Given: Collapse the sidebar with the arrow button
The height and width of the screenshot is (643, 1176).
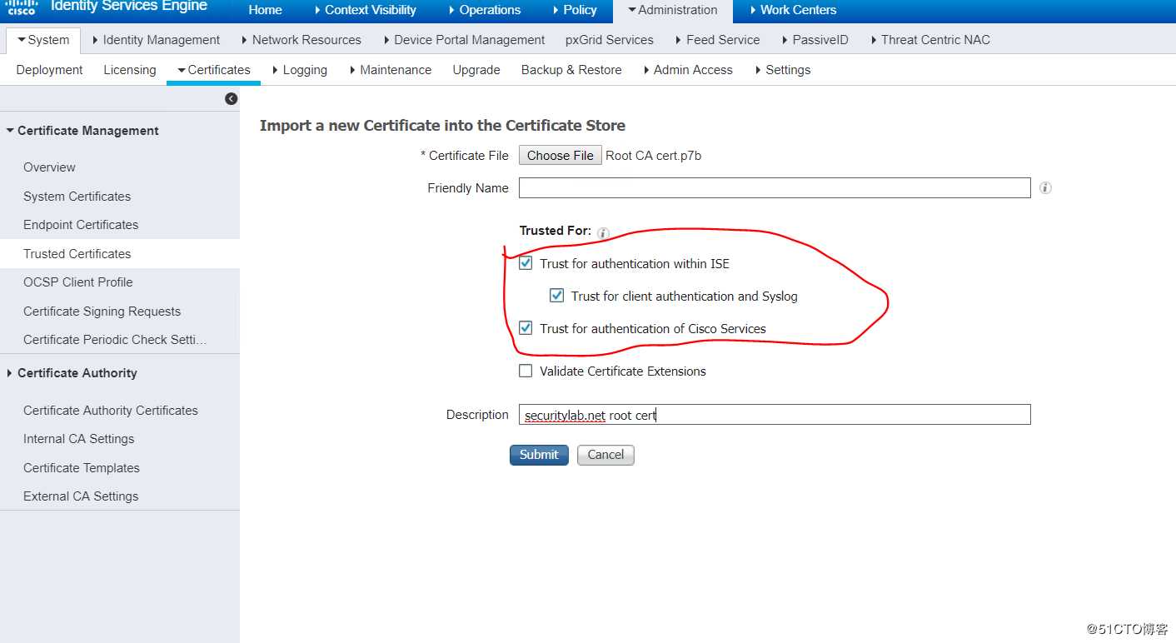Looking at the screenshot, I should [232, 98].
